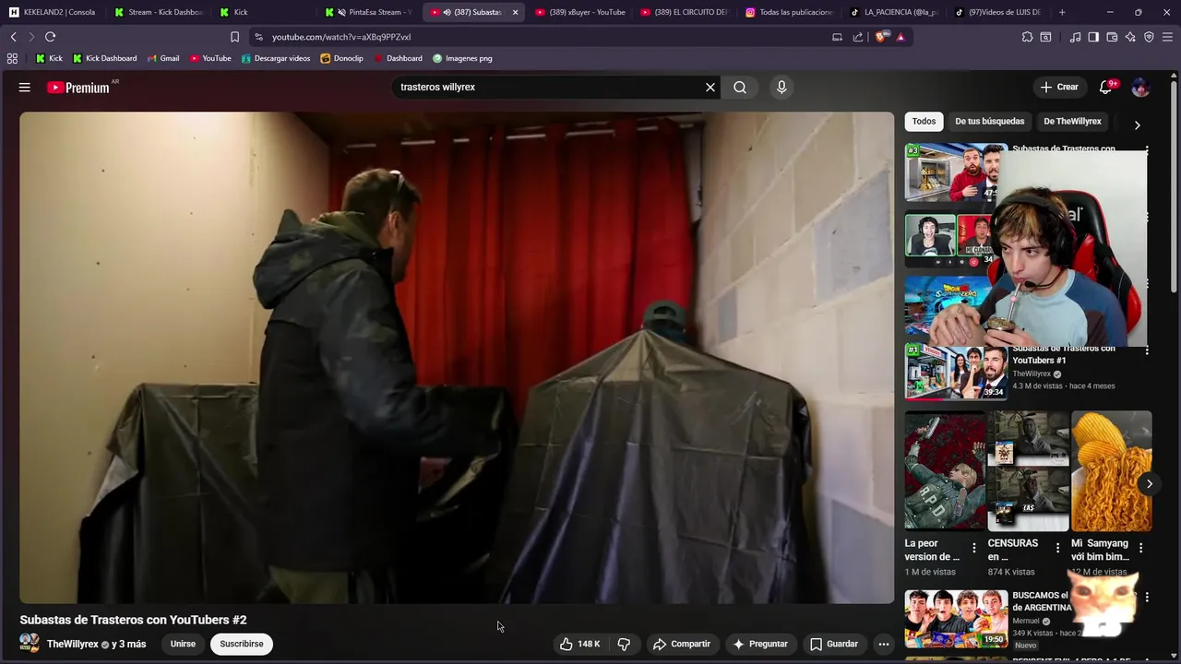Screen dimensions: 1181x664
Task: Open Leo AI sparkle icon
Action: pos(1130,37)
